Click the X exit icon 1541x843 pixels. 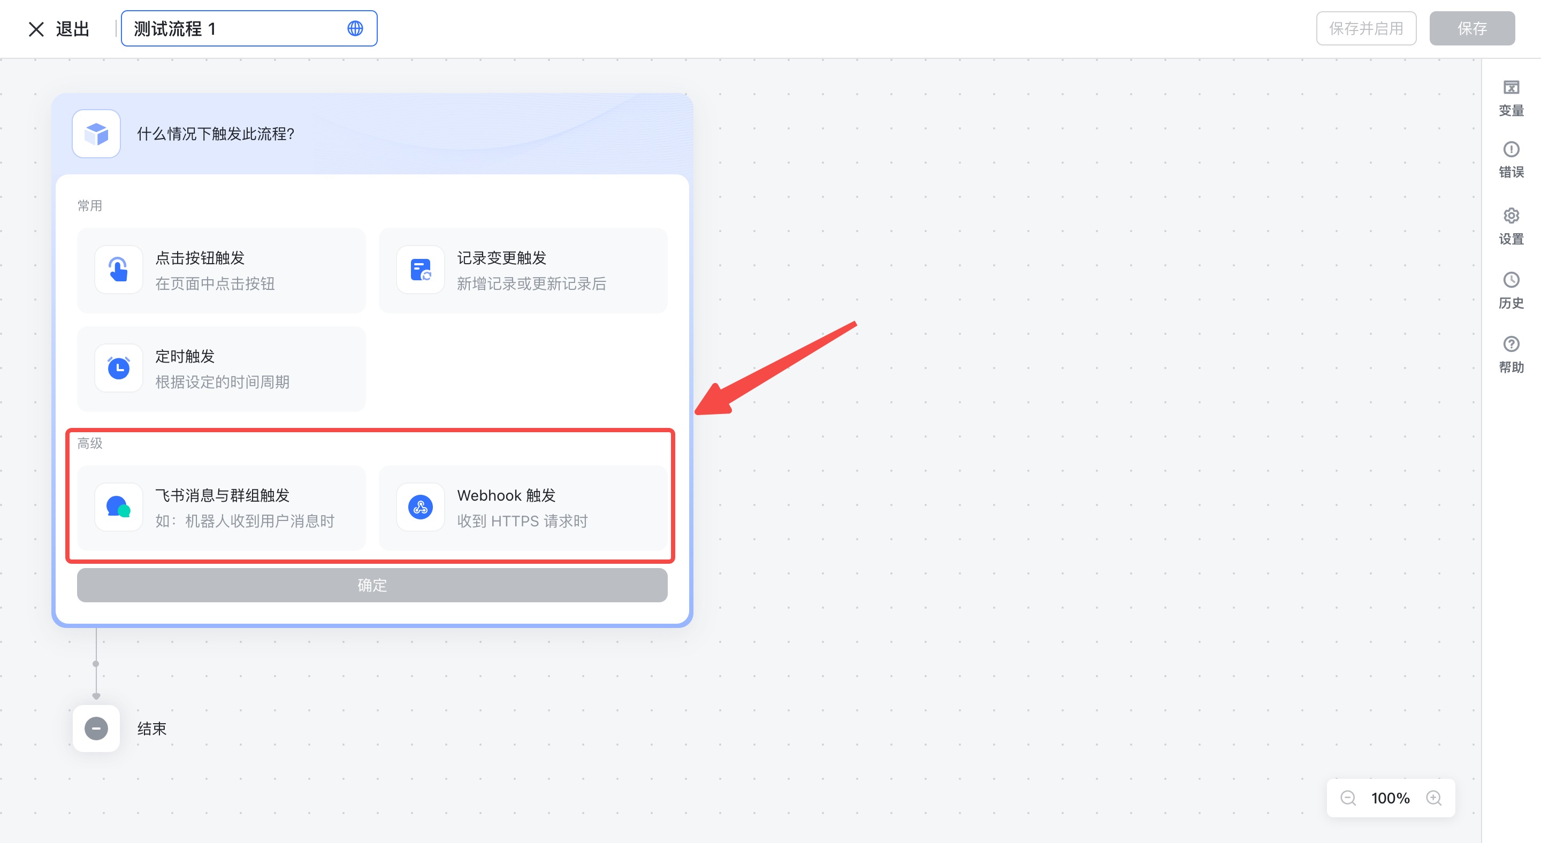(36, 29)
